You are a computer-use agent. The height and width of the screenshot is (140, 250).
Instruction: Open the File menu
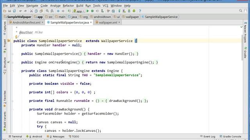[x=5, y=5]
